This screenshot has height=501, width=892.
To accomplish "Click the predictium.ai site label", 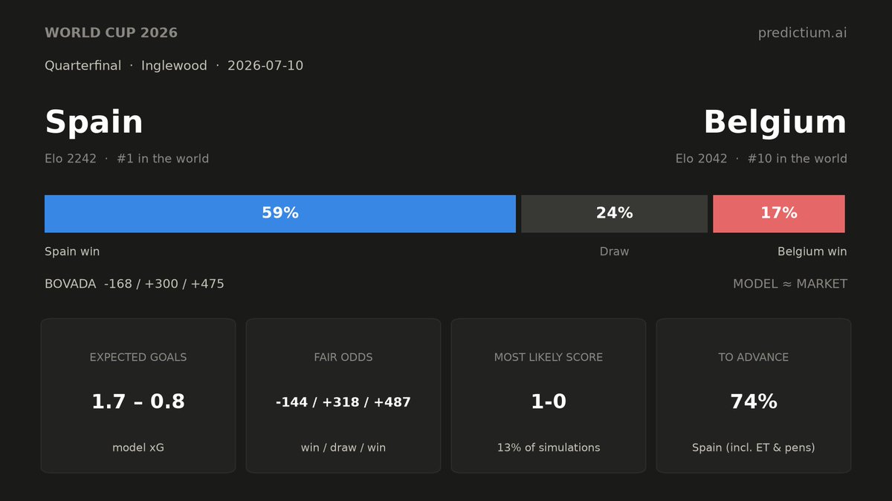I will [802, 33].
